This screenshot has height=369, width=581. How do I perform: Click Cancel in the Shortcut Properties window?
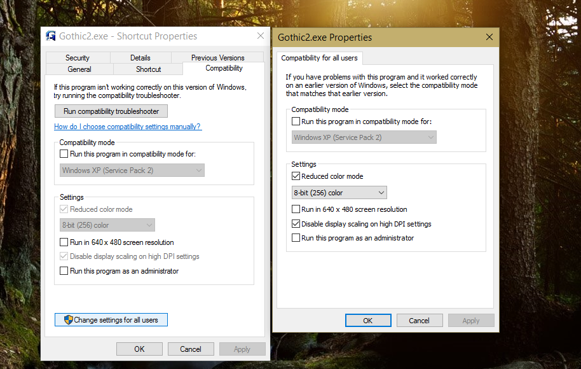coord(191,349)
